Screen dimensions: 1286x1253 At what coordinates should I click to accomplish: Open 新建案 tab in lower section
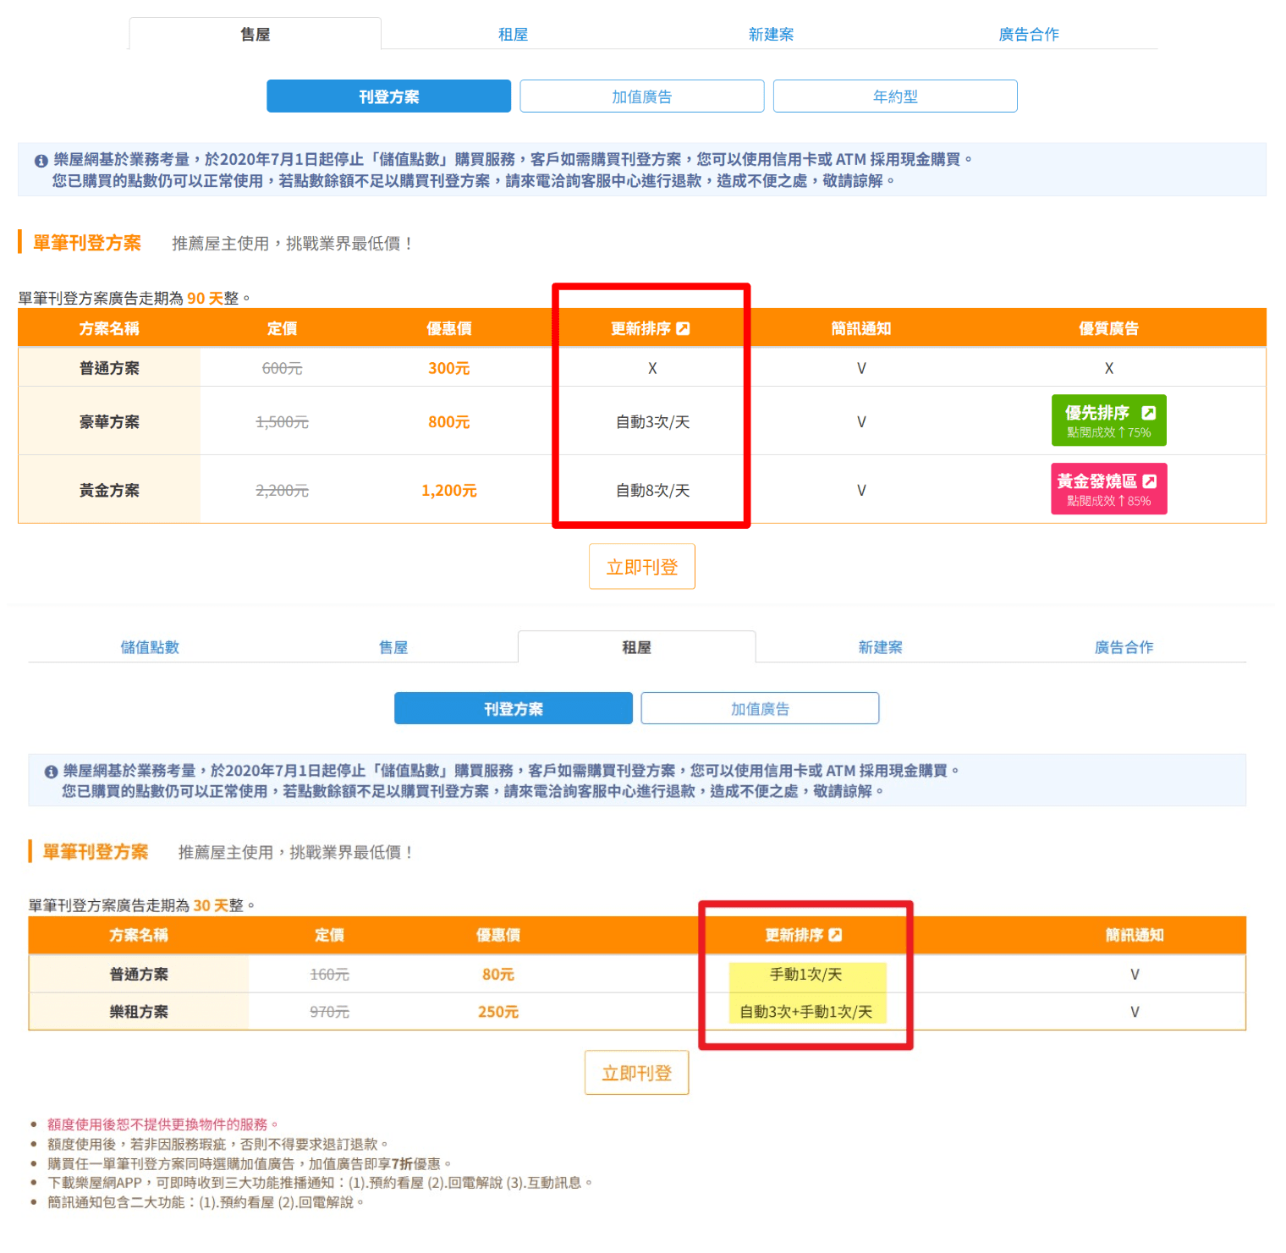(x=880, y=647)
